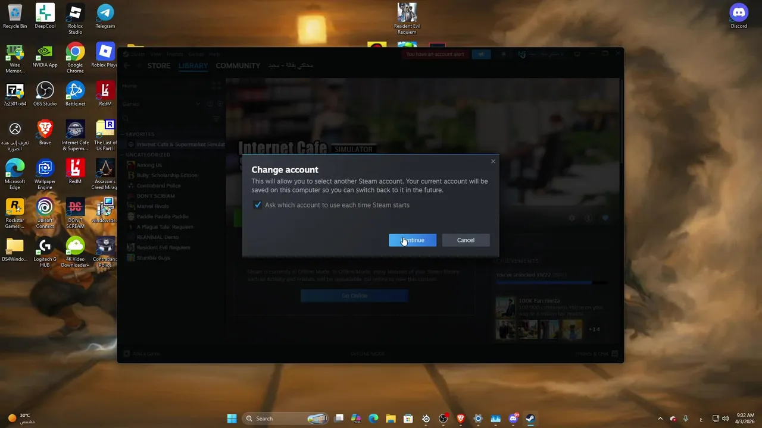Open the Windows Start menu
Viewport: 762px width, 428px height.
(x=232, y=418)
